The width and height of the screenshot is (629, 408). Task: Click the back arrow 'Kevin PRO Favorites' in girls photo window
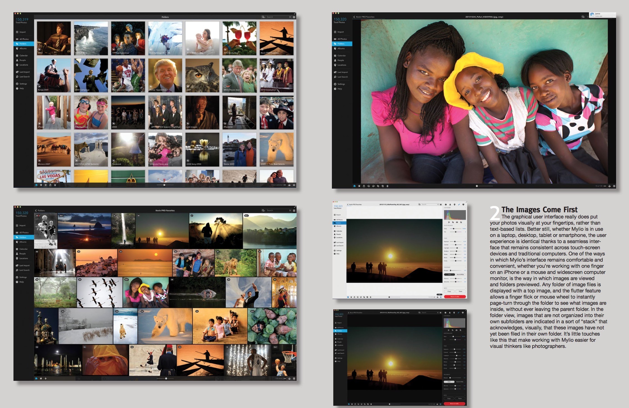(364, 17)
